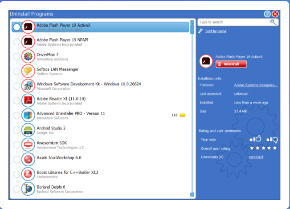Select Adobe Flash Player 19 NPAPI entry text
Viewport: 290px width, 209px height.
point(62,40)
